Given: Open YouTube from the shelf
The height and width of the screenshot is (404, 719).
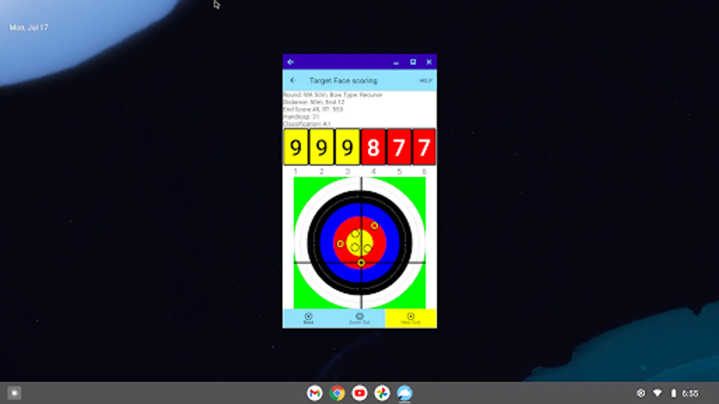Looking at the screenshot, I should point(359,393).
